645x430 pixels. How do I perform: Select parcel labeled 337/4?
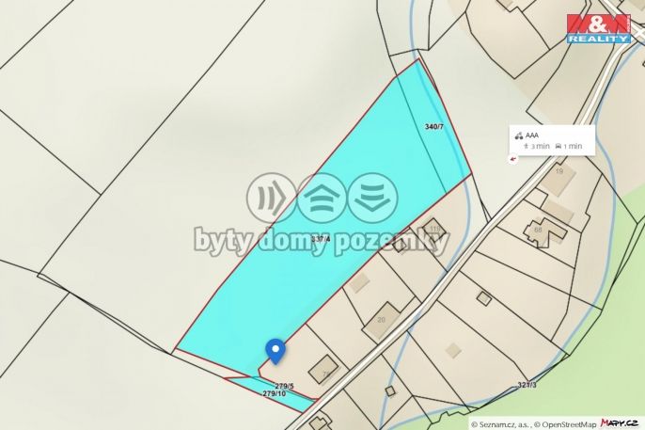[321, 239]
